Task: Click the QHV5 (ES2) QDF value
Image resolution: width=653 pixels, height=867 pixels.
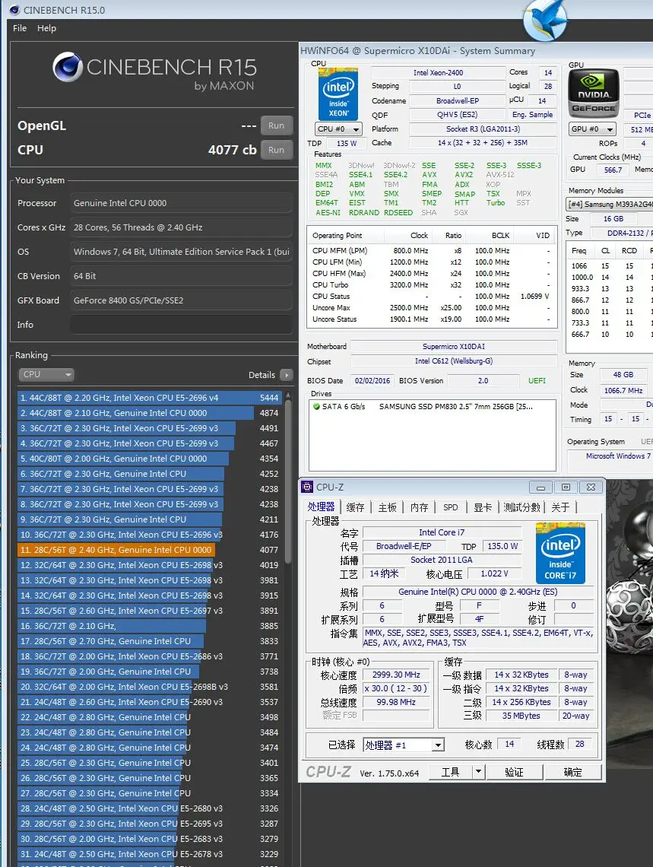Action: [x=458, y=114]
